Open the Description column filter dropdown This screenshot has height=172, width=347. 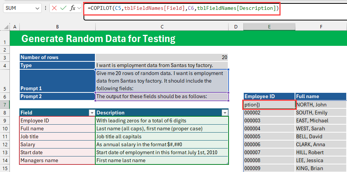click(225, 113)
